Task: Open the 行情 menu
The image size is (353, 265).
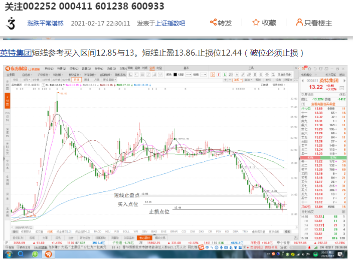Action: coord(61,69)
